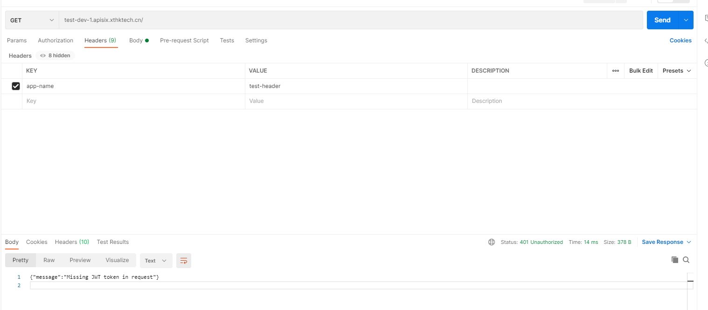This screenshot has width=708, height=310.
Task: Open the Test Results response tab
Action: point(112,242)
